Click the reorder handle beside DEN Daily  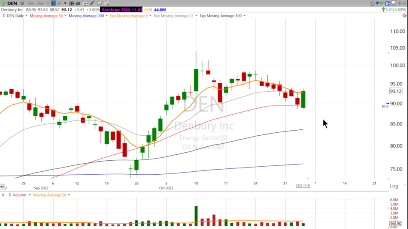(4, 16)
